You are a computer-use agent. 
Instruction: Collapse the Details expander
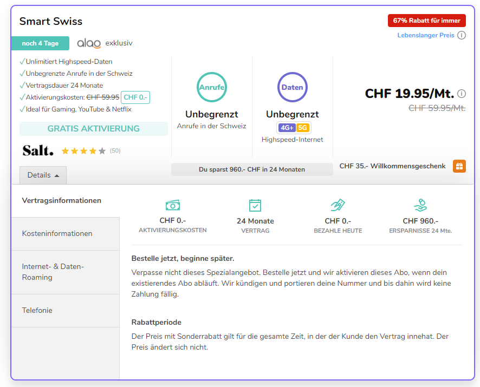tap(43, 175)
